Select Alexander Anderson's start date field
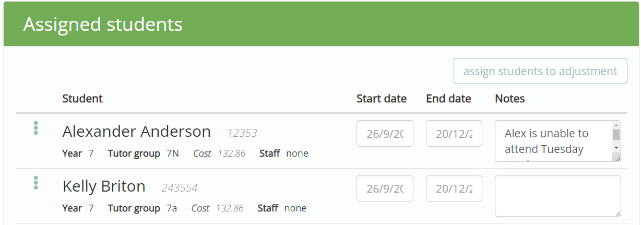The height and width of the screenshot is (225, 641). (385, 134)
